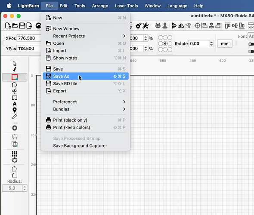
Task: Choose the Rectangle tool
Action: 15,77
